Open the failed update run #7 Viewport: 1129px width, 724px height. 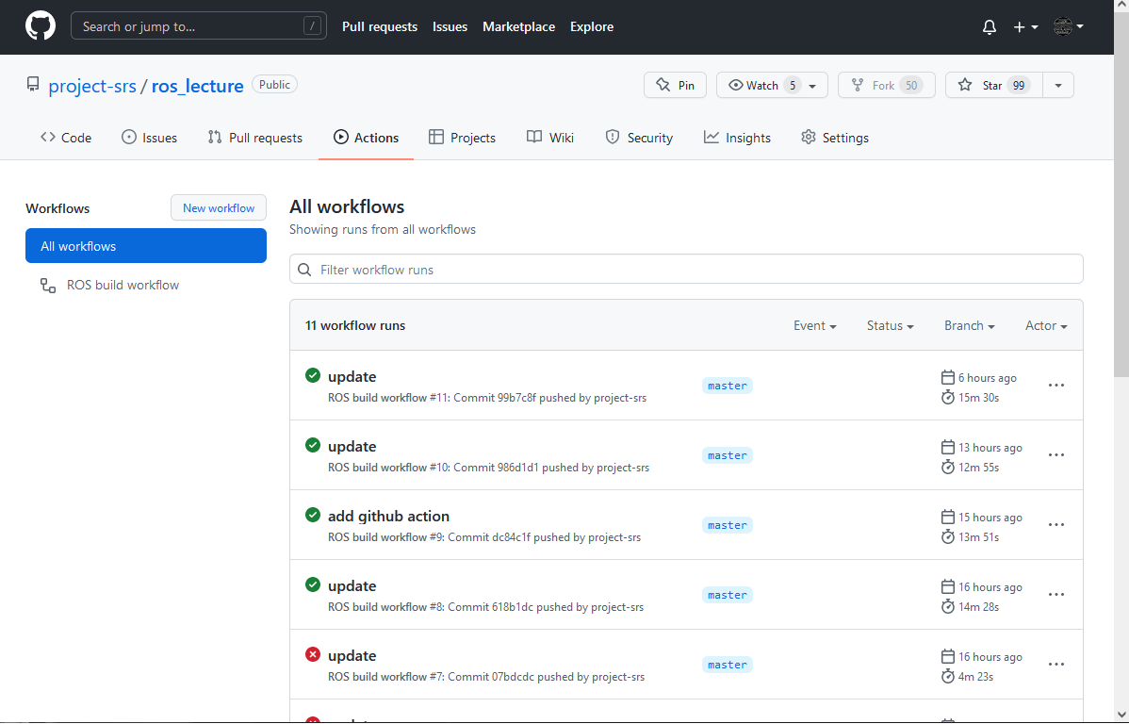click(x=352, y=655)
